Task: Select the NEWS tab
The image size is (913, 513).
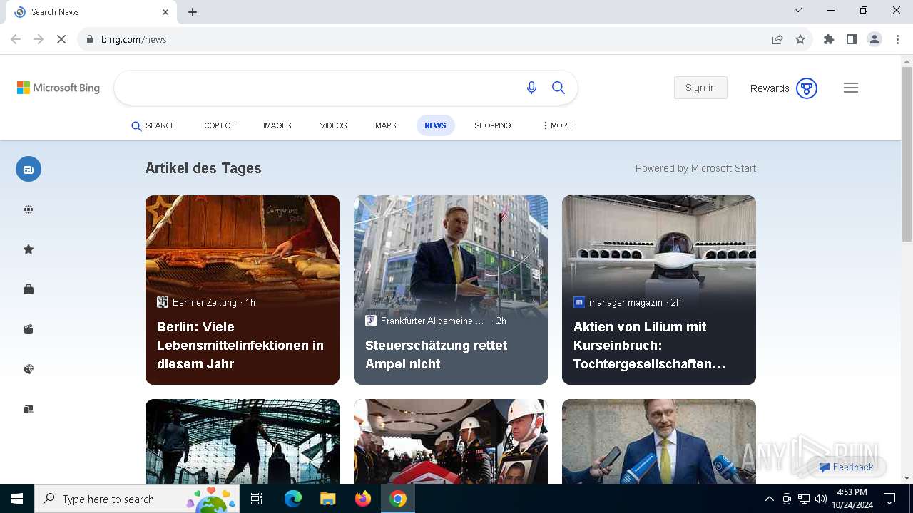Action: pyautogui.click(x=435, y=125)
